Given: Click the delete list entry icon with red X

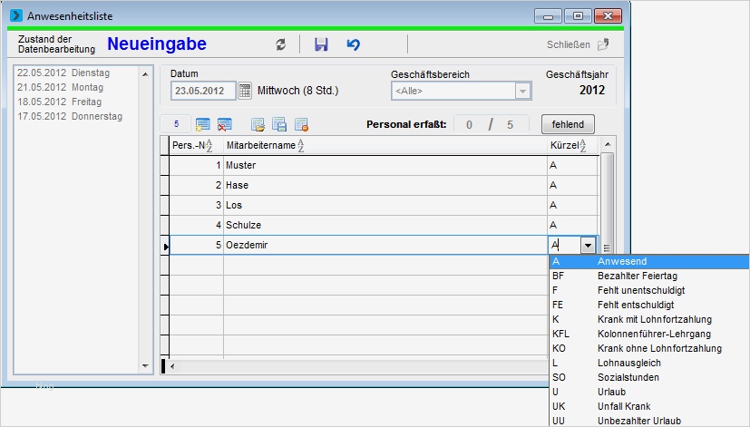Looking at the screenshot, I should pyautogui.click(x=224, y=125).
